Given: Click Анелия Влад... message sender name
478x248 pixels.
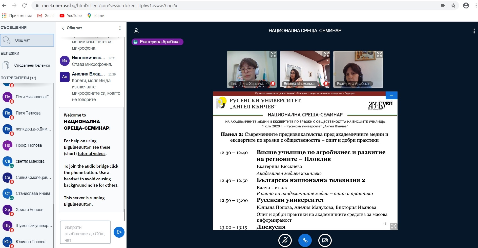Looking at the screenshot, I should click(x=88, y=74).
